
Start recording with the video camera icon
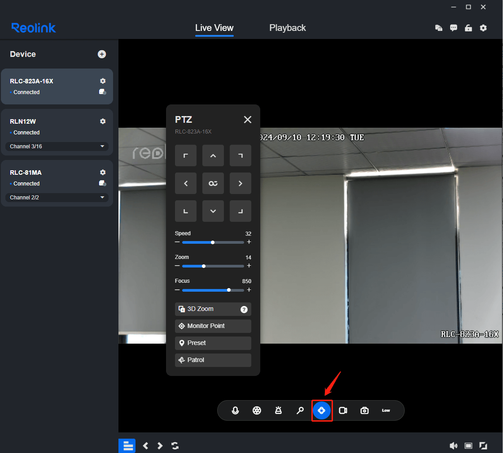(343, 410)
